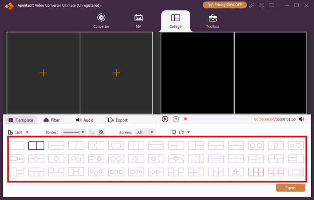Select the two-panel vertical split template
314x200 pixels.
(x=36, y=146)
